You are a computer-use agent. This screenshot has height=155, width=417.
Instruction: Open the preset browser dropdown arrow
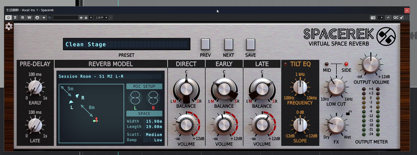coord(91,17)
